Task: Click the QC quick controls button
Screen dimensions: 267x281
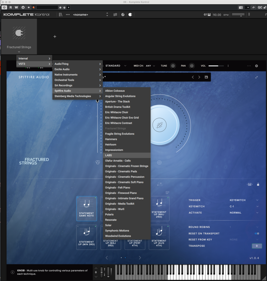Action: point(260,7)
